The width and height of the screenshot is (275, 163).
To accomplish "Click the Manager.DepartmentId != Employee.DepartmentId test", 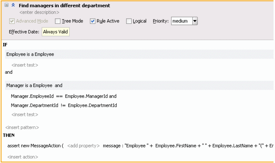I will (x=64, y=105).
